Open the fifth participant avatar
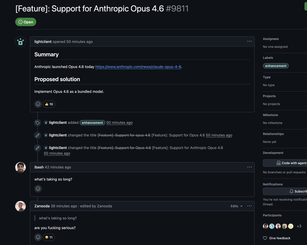The height and width of the screenshot is (245, 307). [291, 226]
